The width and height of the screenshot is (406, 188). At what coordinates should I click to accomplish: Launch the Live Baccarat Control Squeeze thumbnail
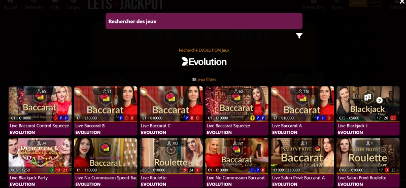40,104
